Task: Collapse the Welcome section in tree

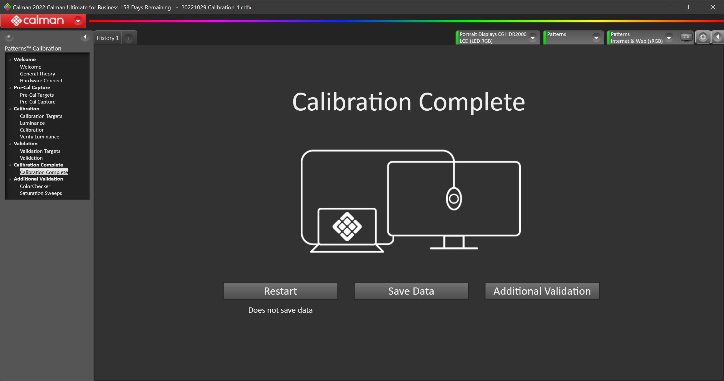Action: click(10, 60)
